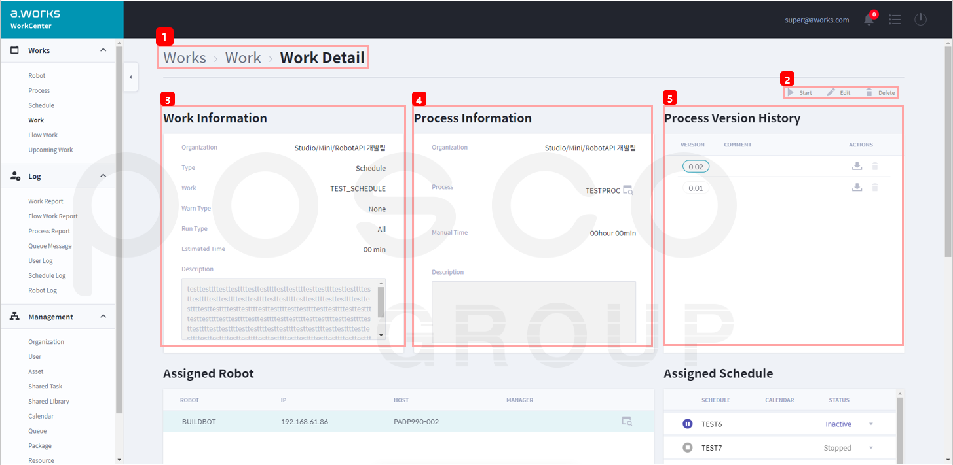Go to Calendar under Management
The image size is (953, 465).
[x=41, y=417]
